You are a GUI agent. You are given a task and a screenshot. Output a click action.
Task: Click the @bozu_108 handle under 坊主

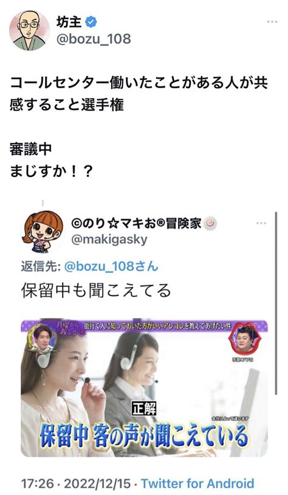(94, 39)
